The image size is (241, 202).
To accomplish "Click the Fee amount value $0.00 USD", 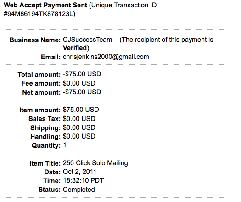I will [x=79, y=83].
